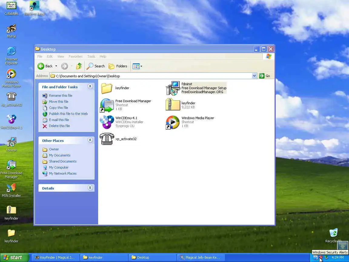
Task: Open the Tools menu
Action: 91,56
